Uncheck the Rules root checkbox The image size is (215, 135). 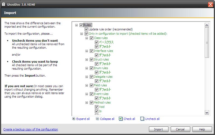coord(81,25)
